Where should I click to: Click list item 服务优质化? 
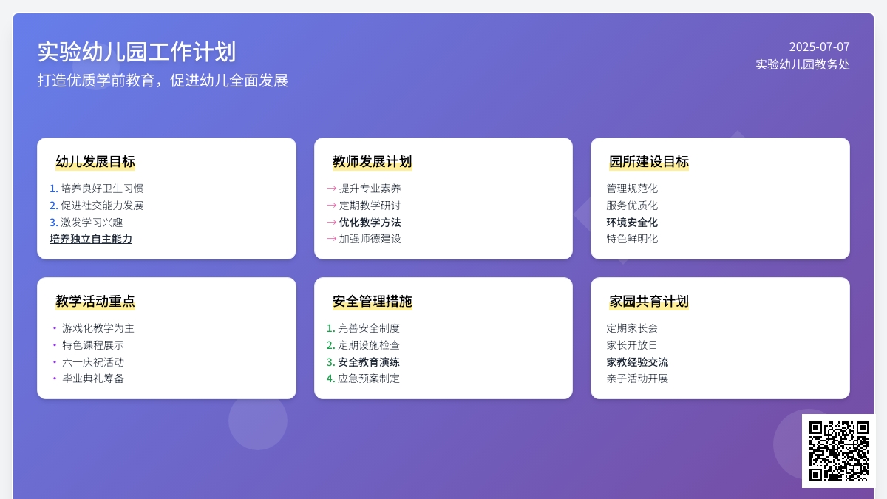(x=632, y=206)
